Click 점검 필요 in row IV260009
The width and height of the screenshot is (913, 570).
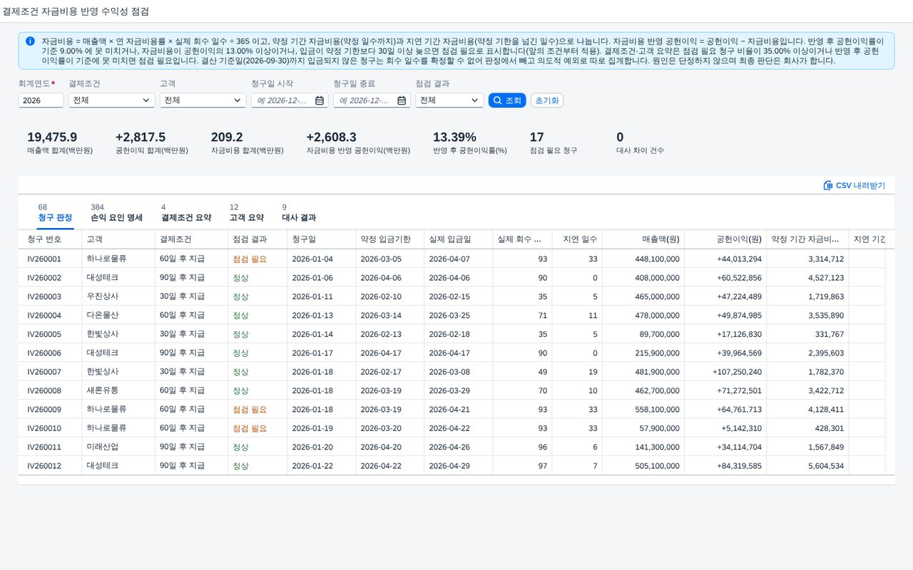[250, 410]
